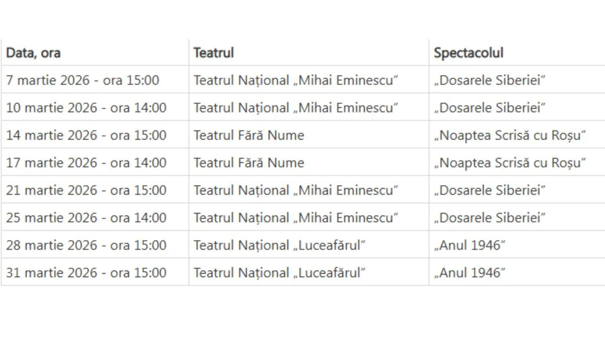
Task: Click "Anul 1946" in the 31 martie row
Action: pyautogui.click(x=470, y=272)
